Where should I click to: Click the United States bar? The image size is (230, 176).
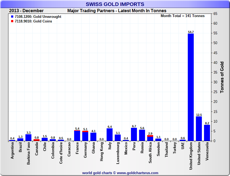(199, 129)
